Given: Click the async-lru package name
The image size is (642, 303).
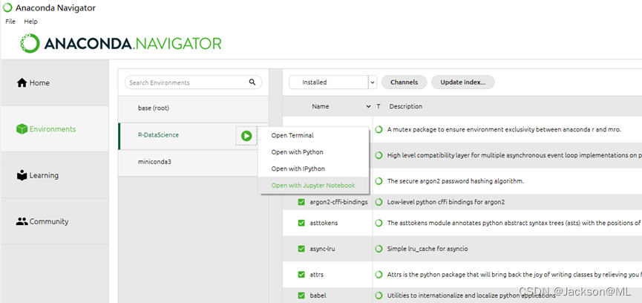Looking at the screenshot, I should 322,249.
